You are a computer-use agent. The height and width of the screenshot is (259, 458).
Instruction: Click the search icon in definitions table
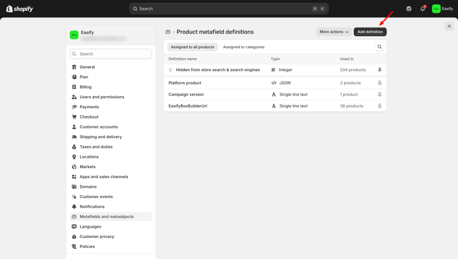click(380, 47)
